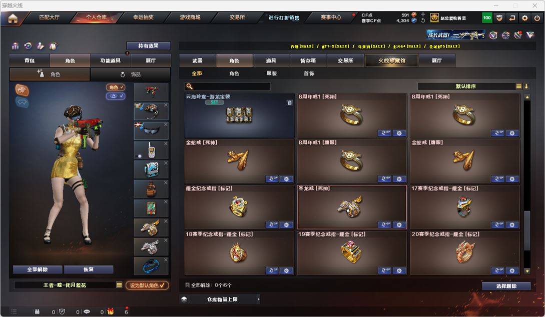Click trash icon on 云海玲珑-游龙宝袋 item
545x317 pixels.
point(289,103)
